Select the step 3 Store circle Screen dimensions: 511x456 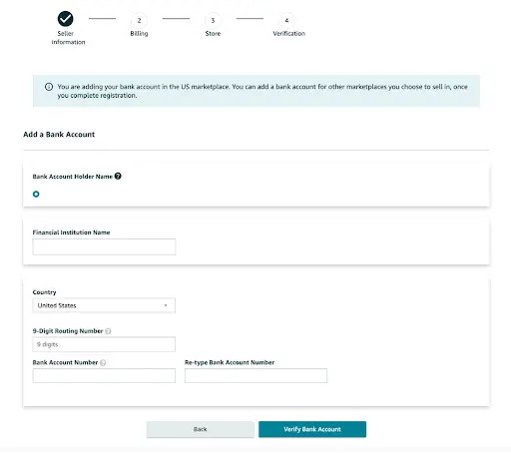[213, 20]
